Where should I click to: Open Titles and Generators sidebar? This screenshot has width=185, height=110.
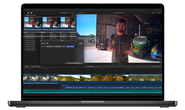pyautogui.click(x=31, y=13)
